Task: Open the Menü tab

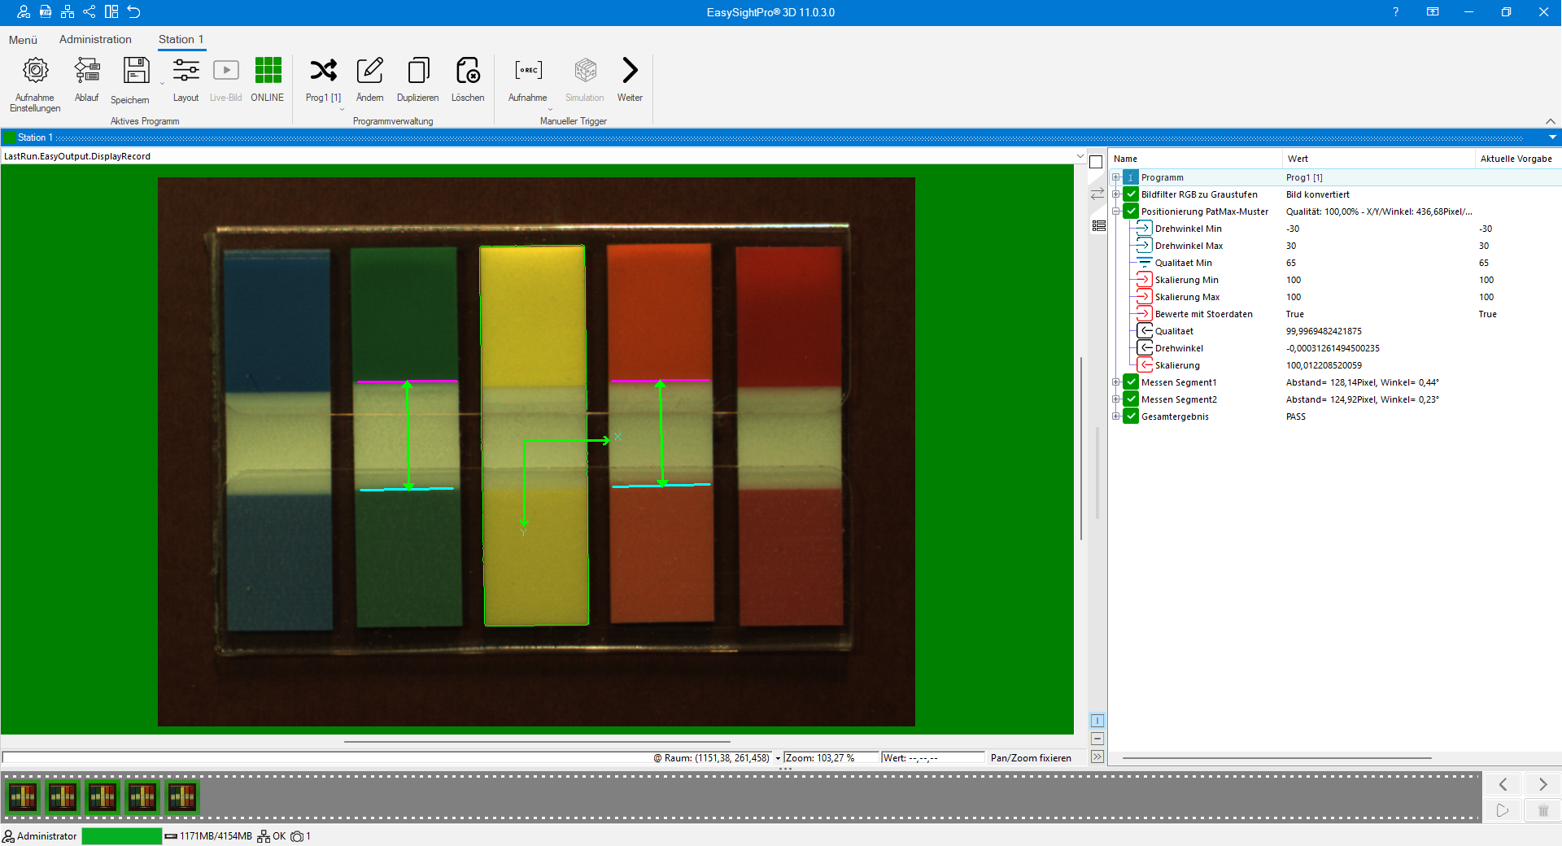Action: tap(23, 40)
